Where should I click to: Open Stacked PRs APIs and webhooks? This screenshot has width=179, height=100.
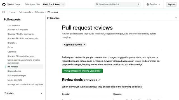click(x=23, y=38)
